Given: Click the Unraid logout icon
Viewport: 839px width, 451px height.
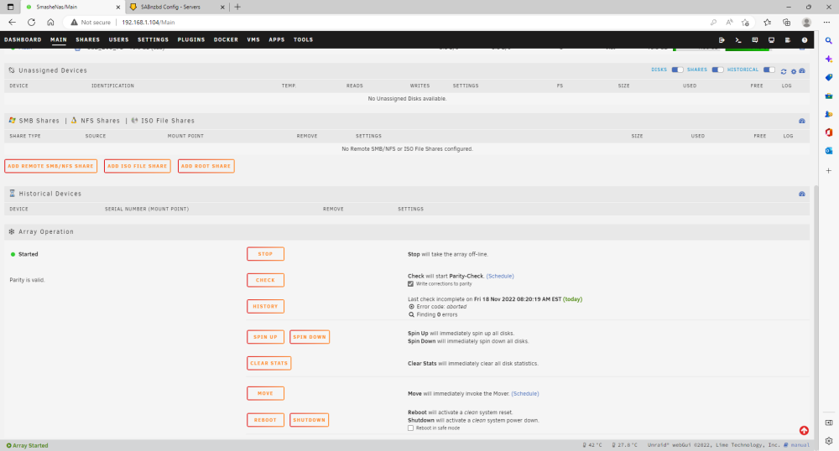Looking at the screenshot, I should (722, 40).
